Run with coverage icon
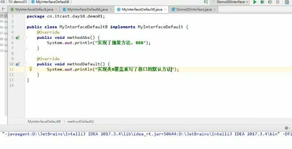 [270, 2]
